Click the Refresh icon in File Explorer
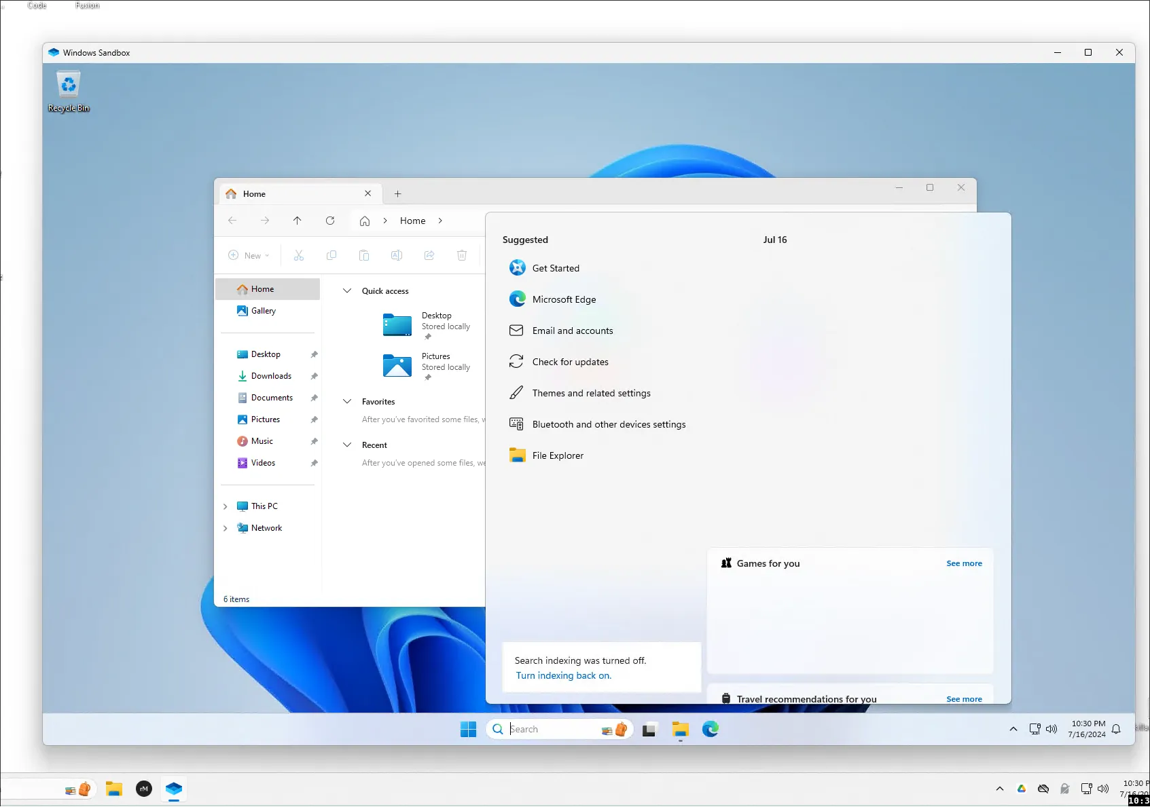 pos(330,221)
